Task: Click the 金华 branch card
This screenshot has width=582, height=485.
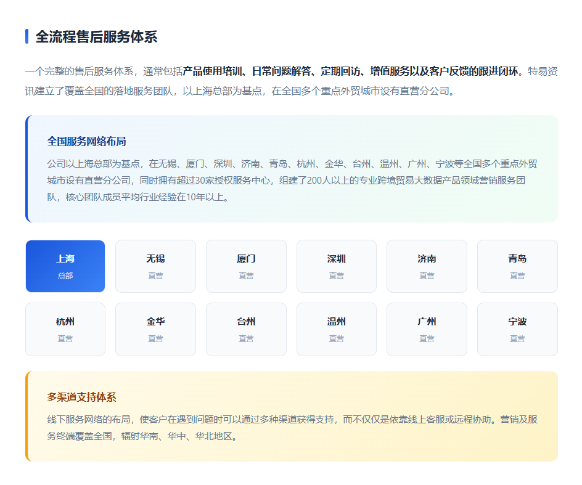Action: (155, 329)
